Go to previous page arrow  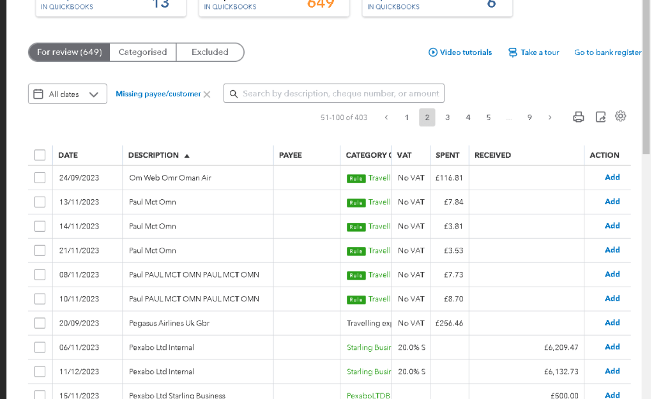point(386,117)
